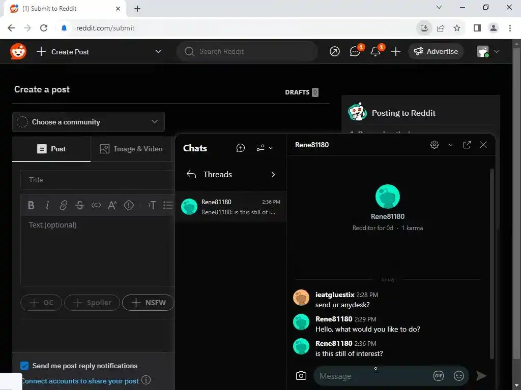Click the Advertise button
Viewport: 521px width, 390px height.
point(436,51)
